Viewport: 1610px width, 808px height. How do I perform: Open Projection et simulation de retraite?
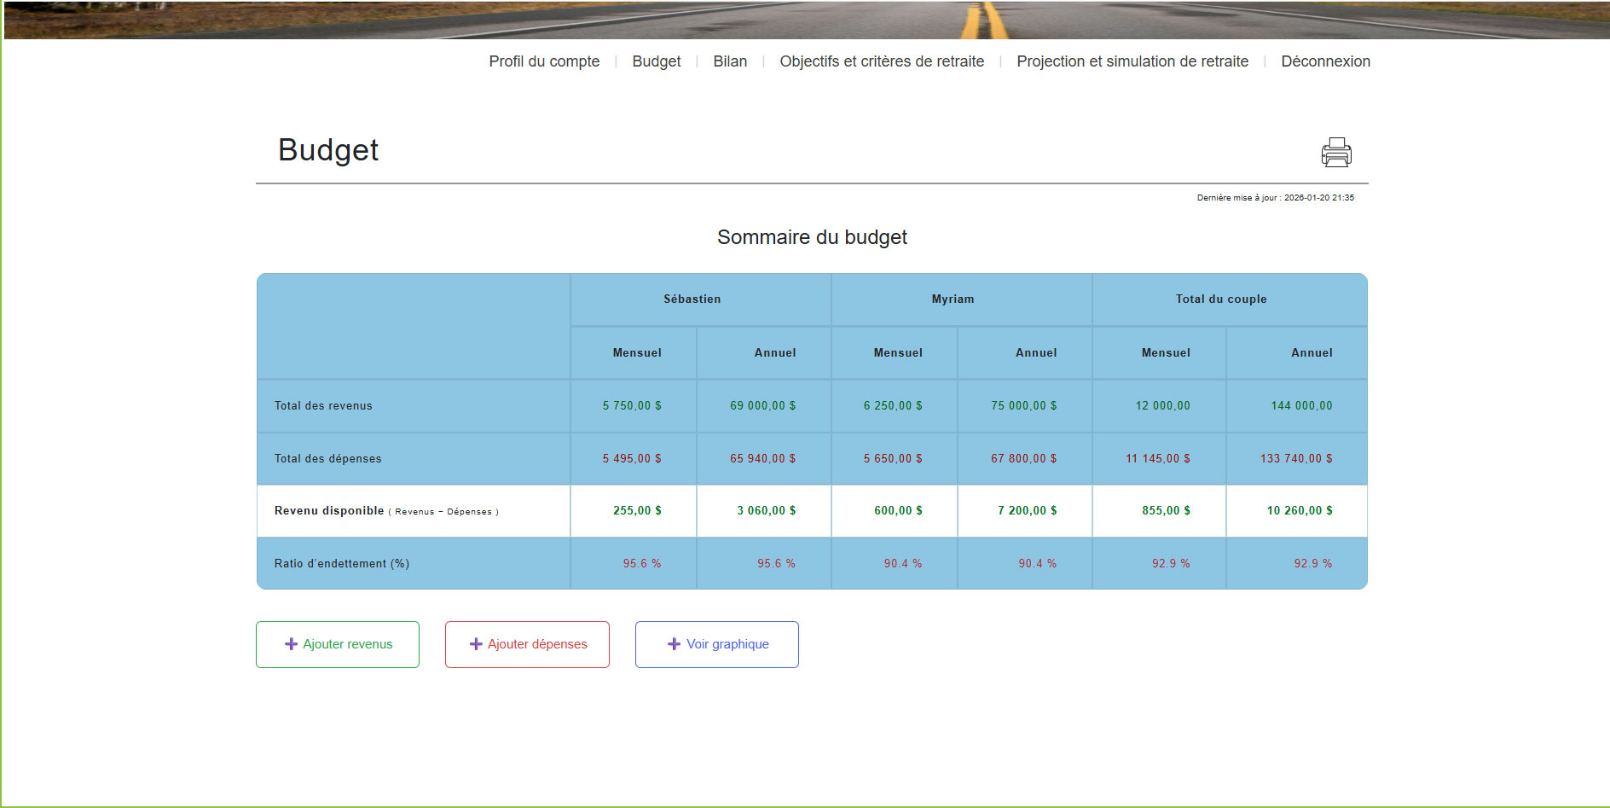click(x=1132, y=61)
